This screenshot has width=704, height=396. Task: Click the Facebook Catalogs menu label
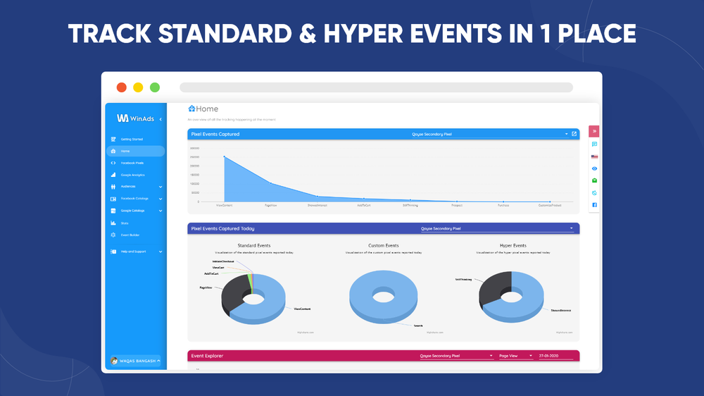(x=134, y=199)
